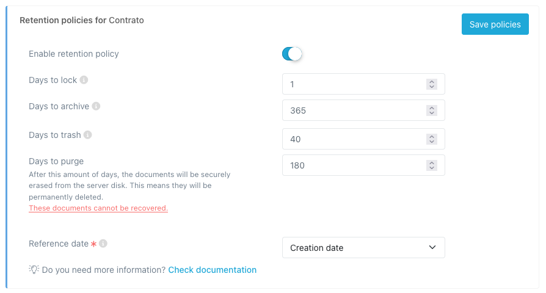
Task: Open the Reference date dropdown
Action: pos(363,248)
